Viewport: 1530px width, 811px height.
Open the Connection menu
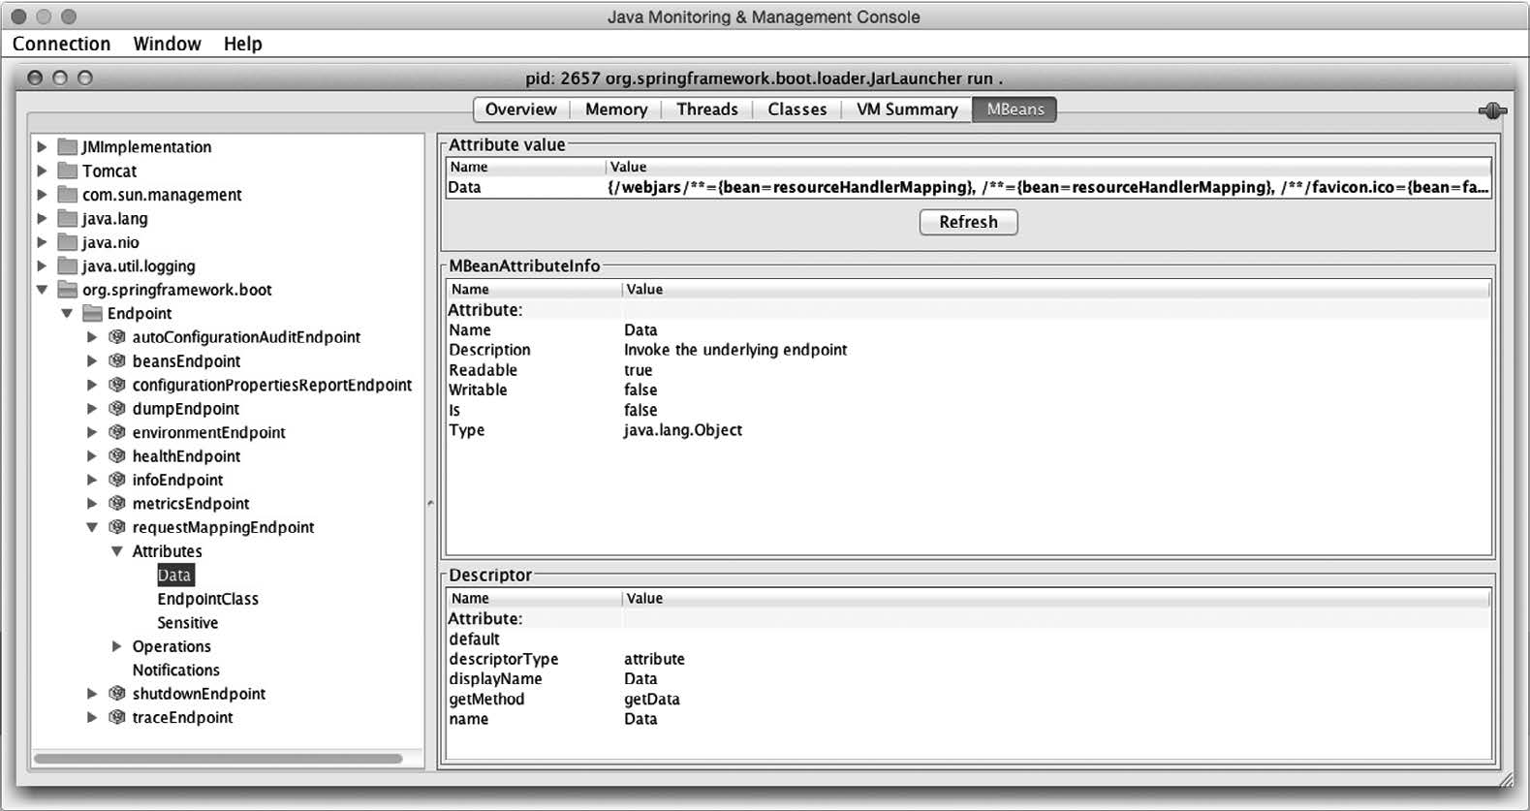click(x=61, y=44)
